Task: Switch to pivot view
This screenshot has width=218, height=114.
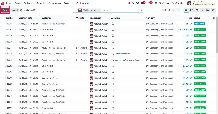Action: [202, 10]
